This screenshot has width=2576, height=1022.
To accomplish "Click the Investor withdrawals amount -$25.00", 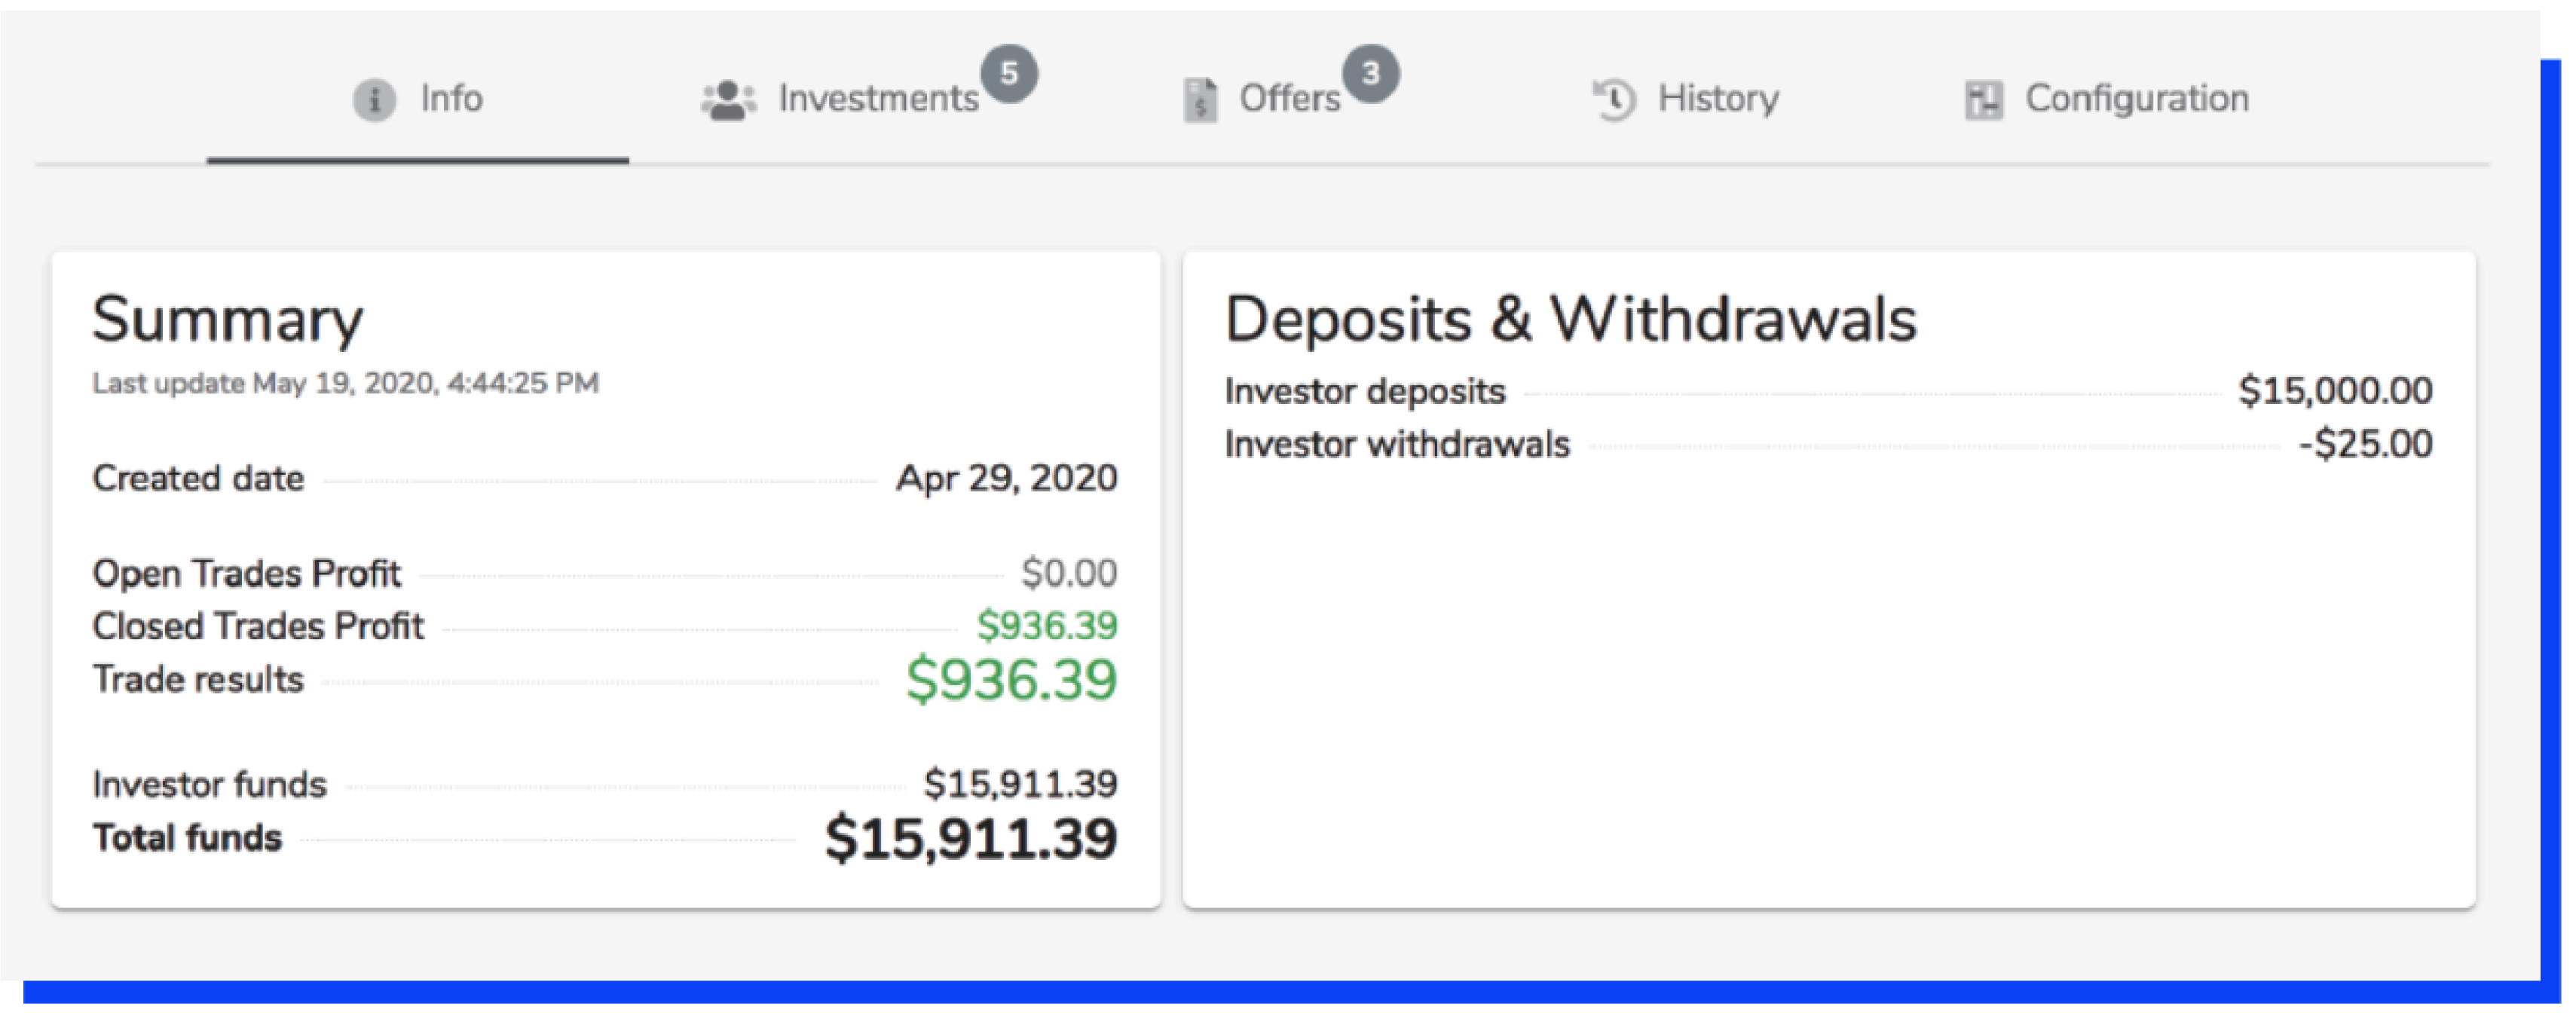I will [x=2365, y=444].
